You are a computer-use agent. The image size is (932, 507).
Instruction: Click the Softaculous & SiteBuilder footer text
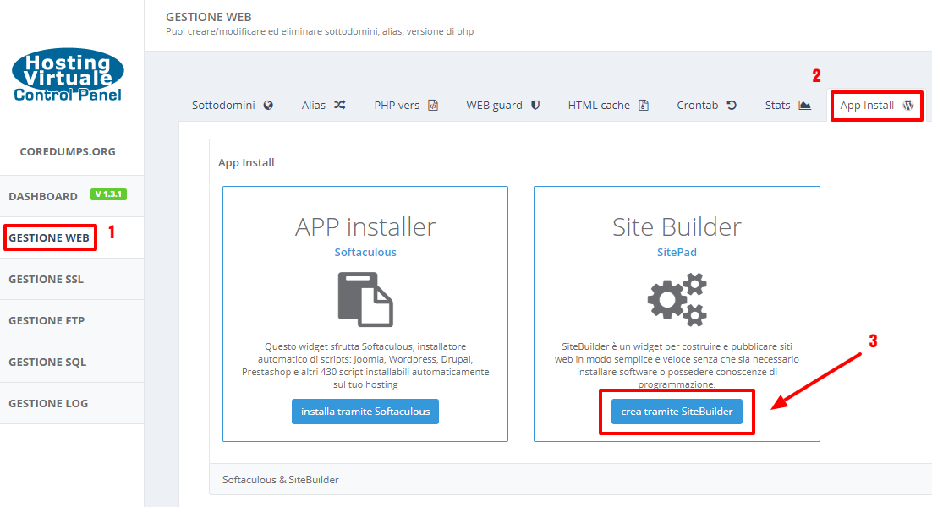281,480
